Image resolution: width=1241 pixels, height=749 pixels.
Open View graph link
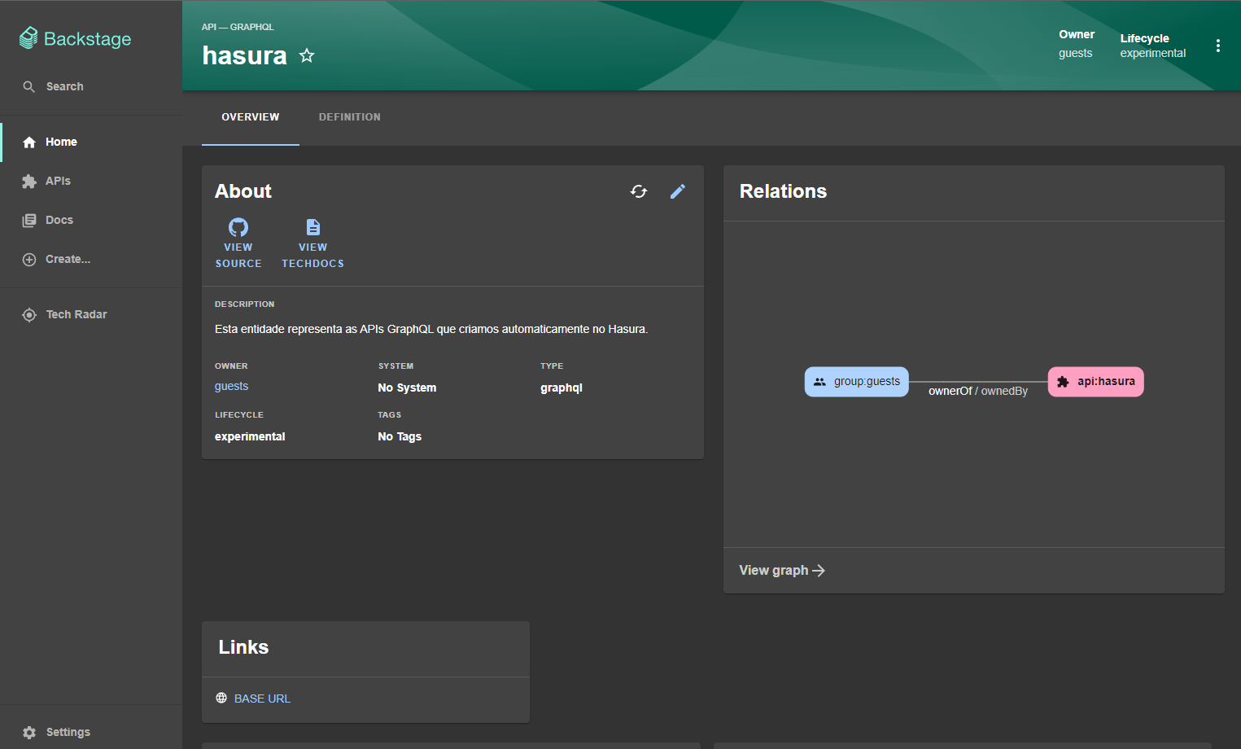(782, 571)
